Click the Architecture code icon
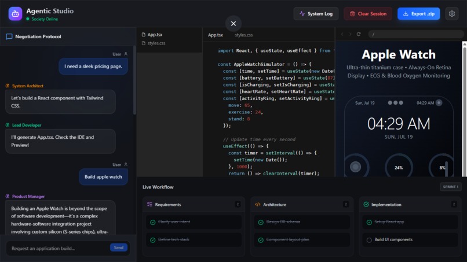This screenshot has width=467, height=262. click(258, 204)
